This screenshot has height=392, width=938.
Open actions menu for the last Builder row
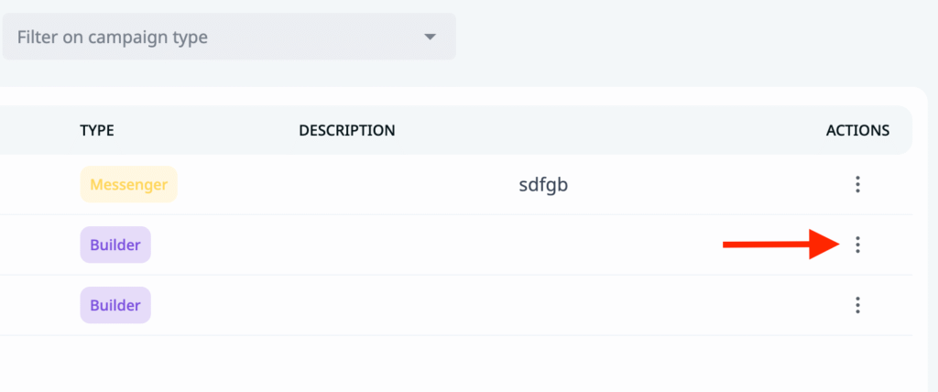(x=857, y=305)
